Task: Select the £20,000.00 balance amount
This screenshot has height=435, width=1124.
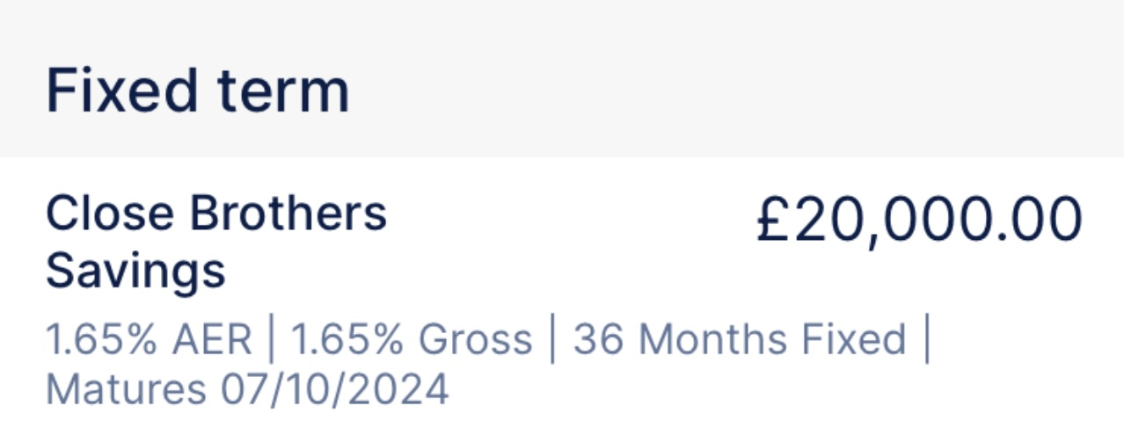Action: click(918, 221)
